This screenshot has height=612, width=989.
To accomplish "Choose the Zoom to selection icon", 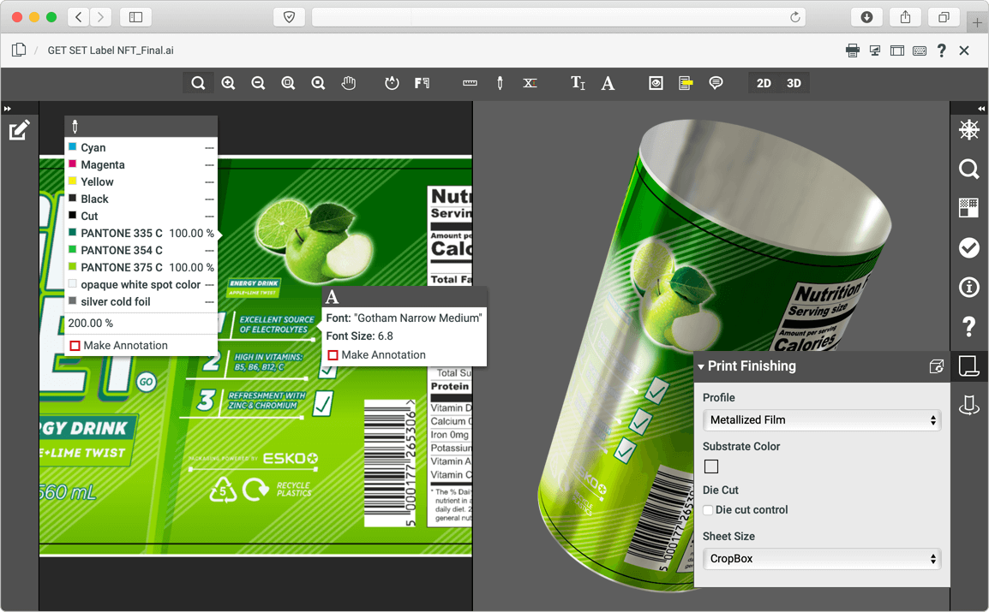I will [319, 83].
